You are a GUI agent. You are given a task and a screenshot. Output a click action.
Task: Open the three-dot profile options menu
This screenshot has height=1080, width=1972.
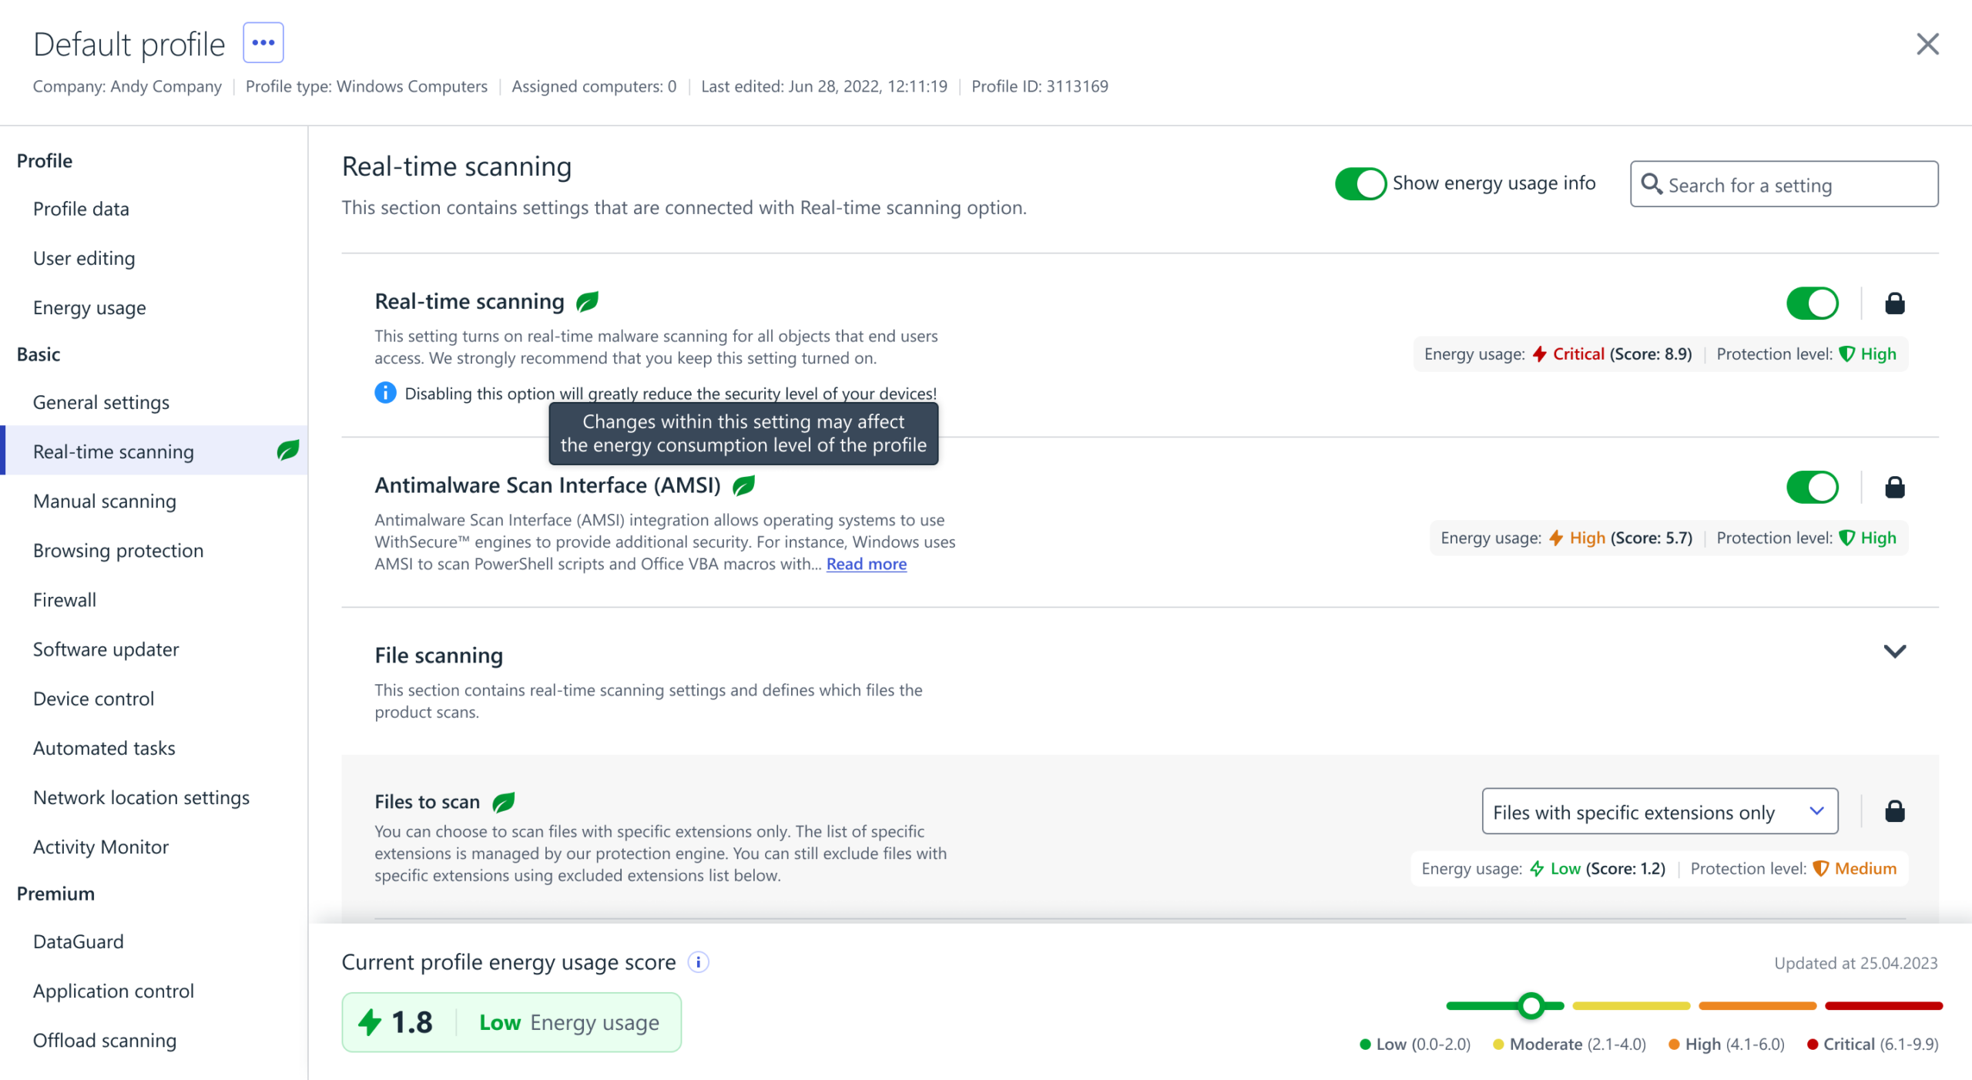263,43
